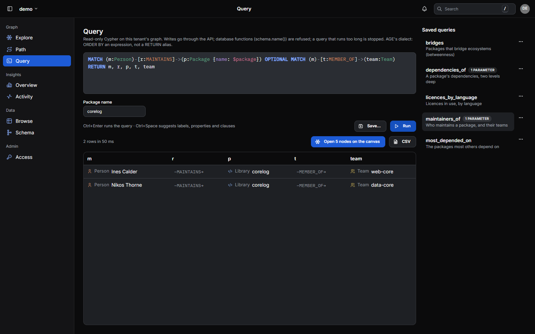
Task: Run the query
Action: point(403,126)
